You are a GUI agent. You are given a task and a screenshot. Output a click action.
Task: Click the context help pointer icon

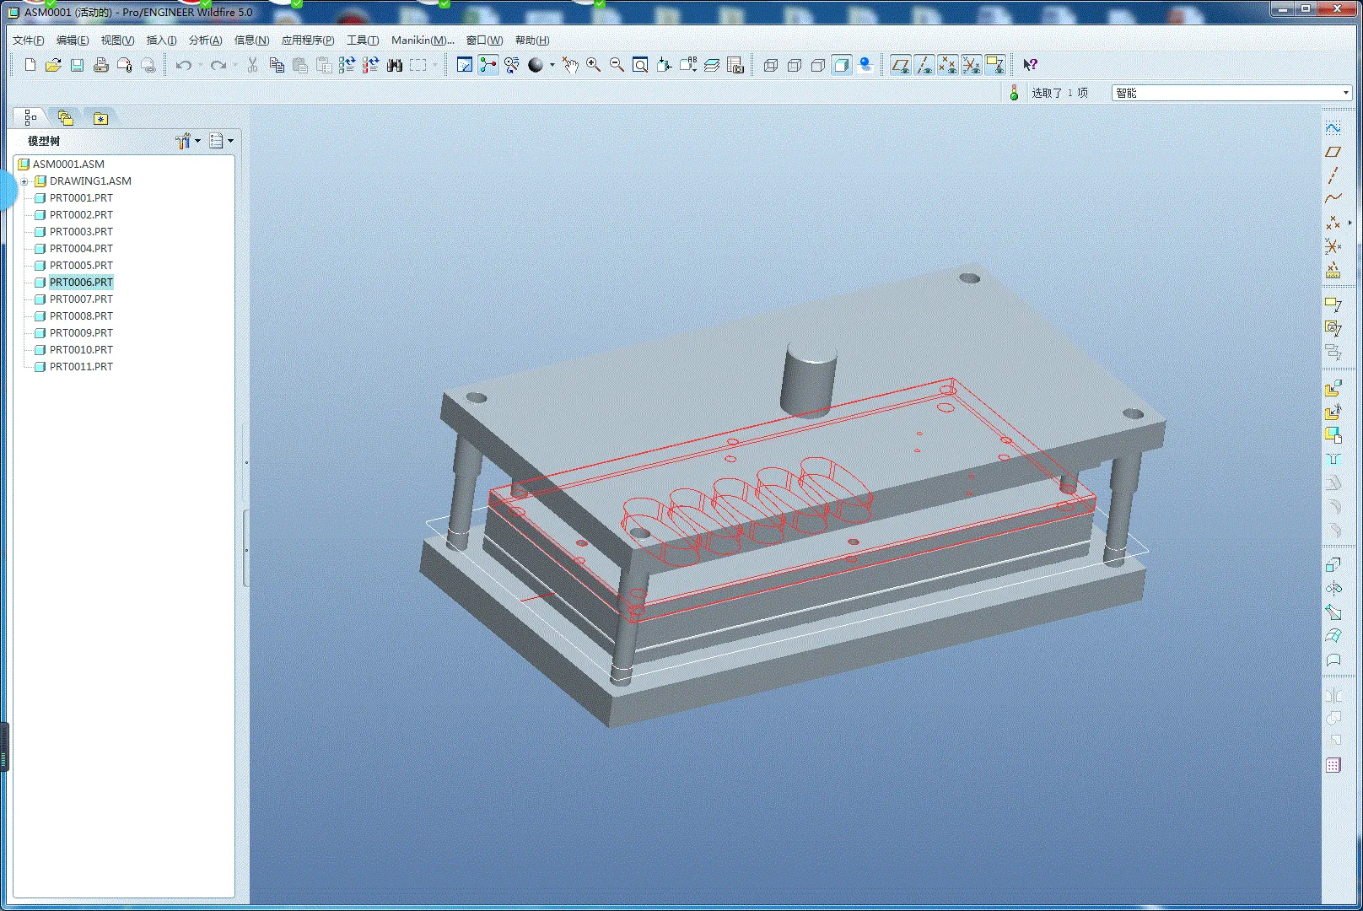(1030, 65)
